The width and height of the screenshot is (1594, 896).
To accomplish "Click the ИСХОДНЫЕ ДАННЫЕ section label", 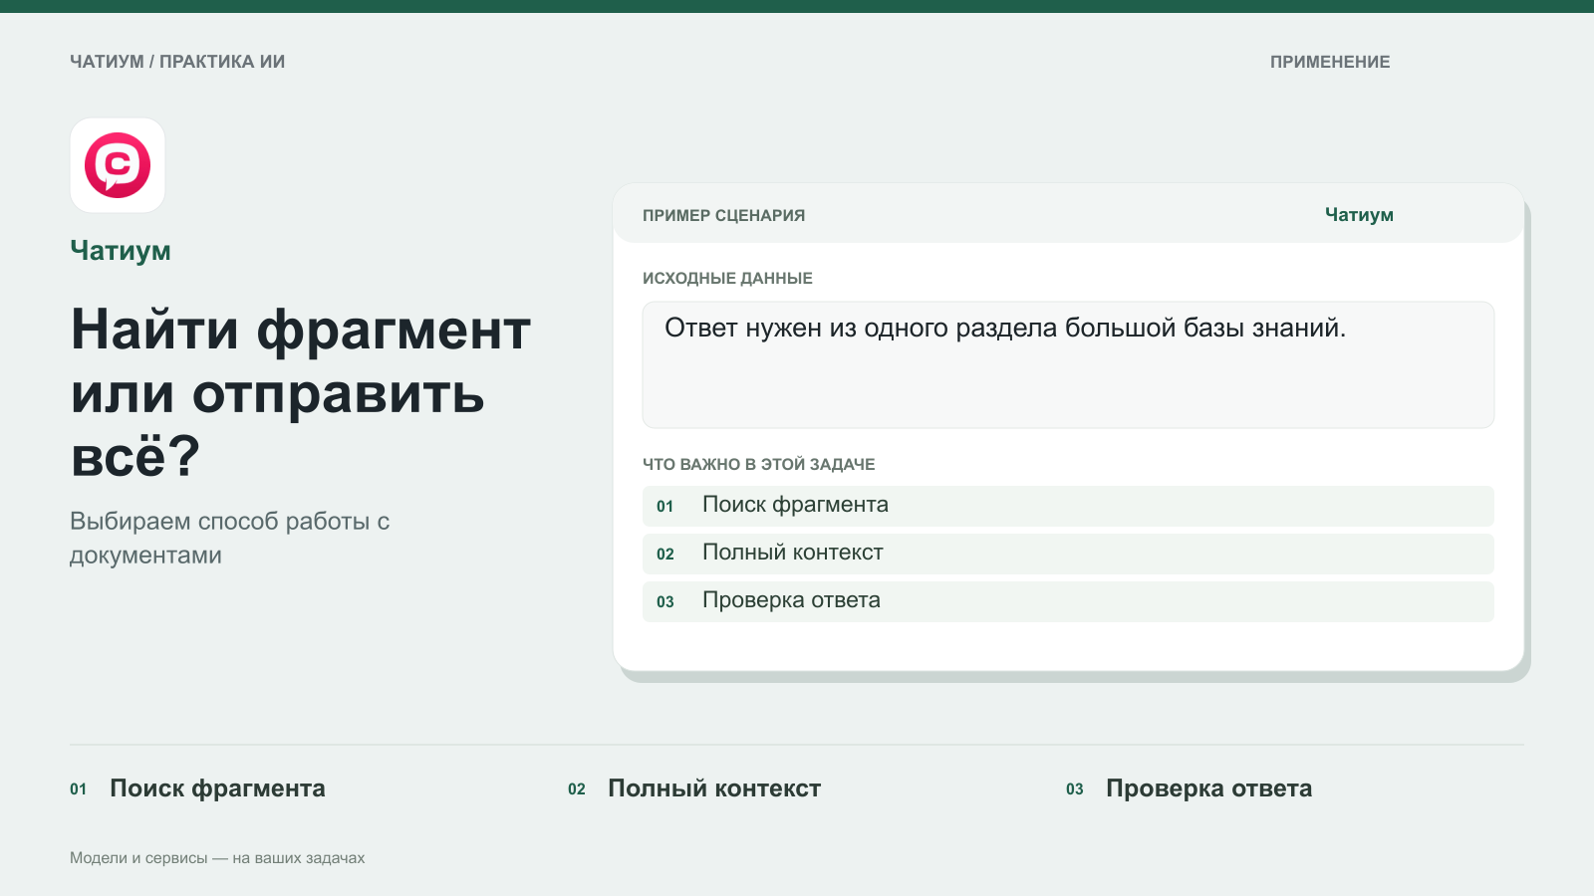I will tap(727, 279).
